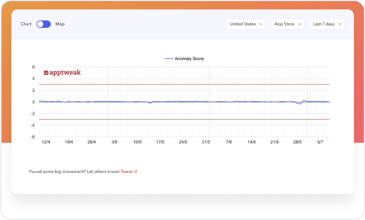Click the apptweak logo icon on chart
Image resolution: width=365 pixels, height=220 pixels.
tap(46, 72)
